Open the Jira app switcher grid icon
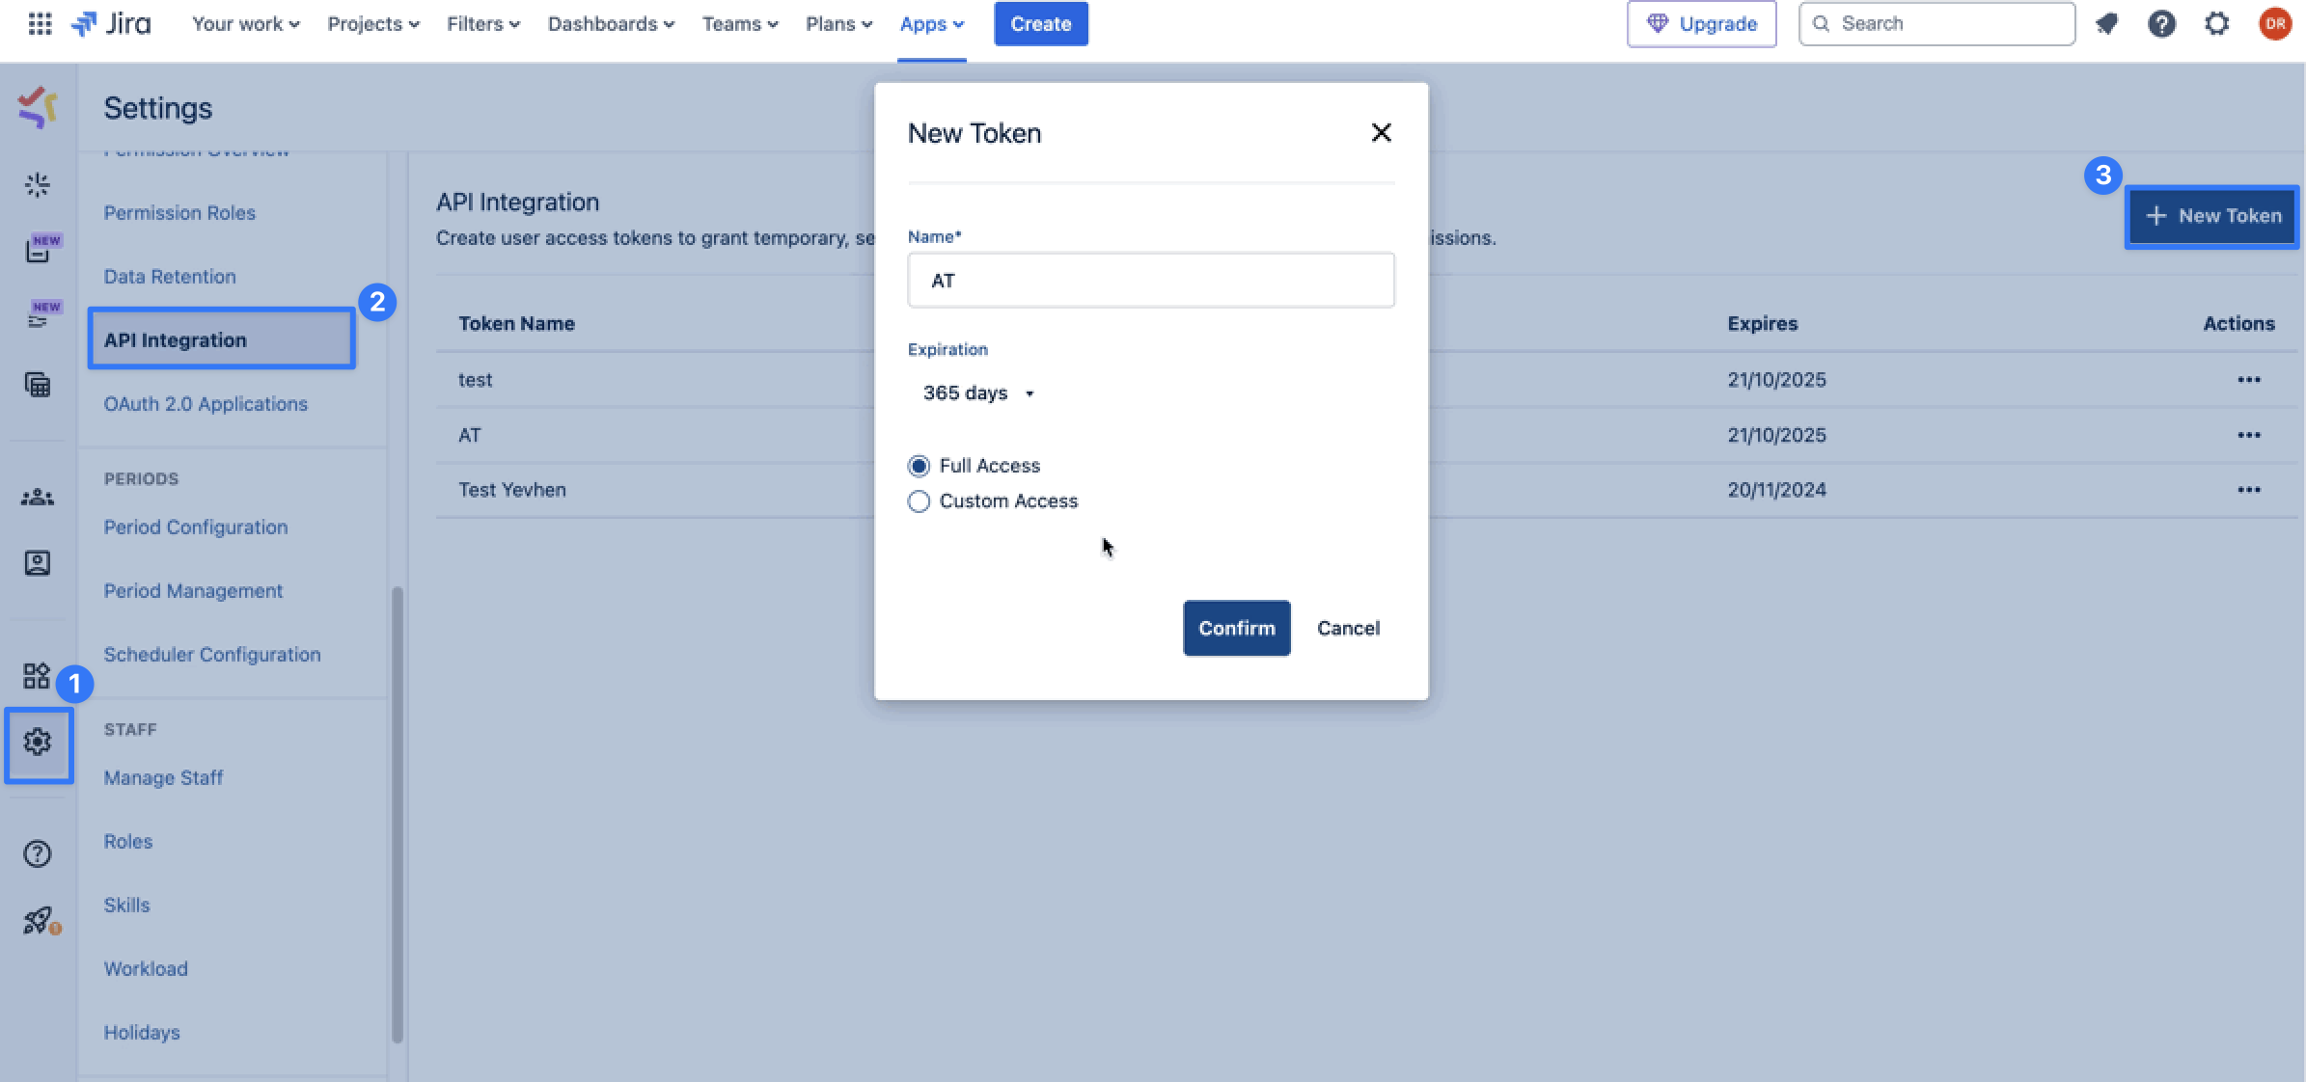This screenshot has height=1082, width=2306. point(40,23)
